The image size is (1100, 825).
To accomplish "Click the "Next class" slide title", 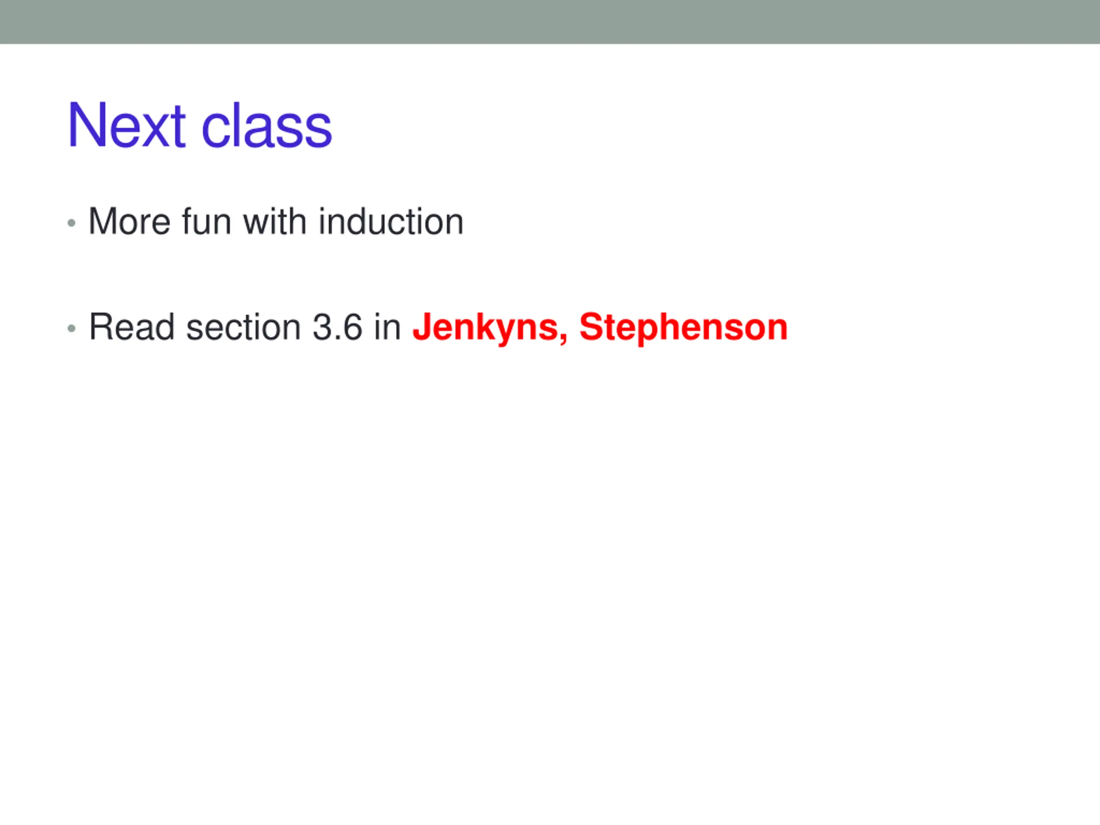I will point(200,125).
